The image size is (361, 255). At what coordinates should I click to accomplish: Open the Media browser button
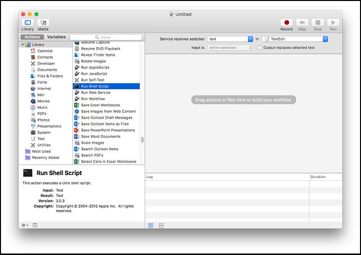(43, 23)
